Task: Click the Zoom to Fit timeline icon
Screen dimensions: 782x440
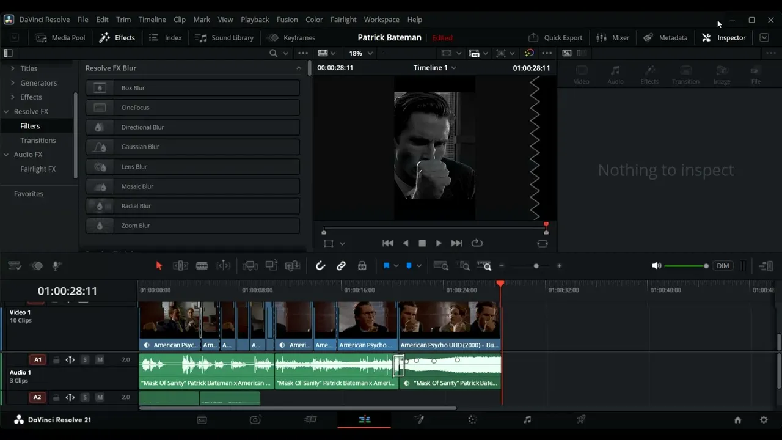Action: [x=440, y=266]
